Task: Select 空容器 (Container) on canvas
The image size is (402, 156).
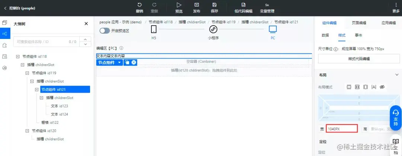Action: (201, 62)
